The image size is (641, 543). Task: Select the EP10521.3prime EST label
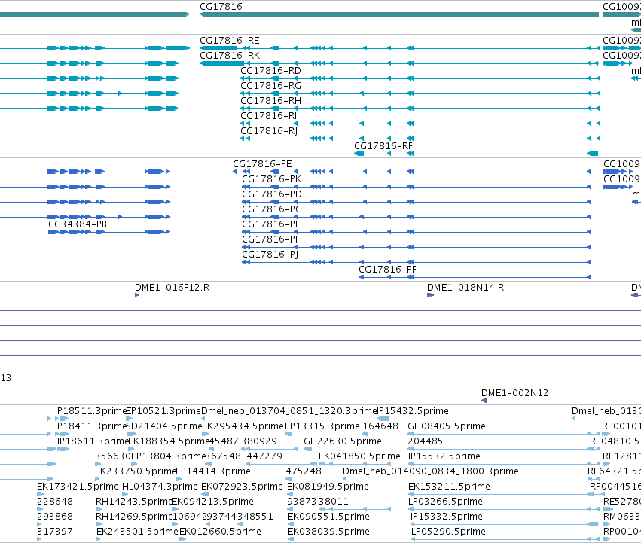point(163,411)
